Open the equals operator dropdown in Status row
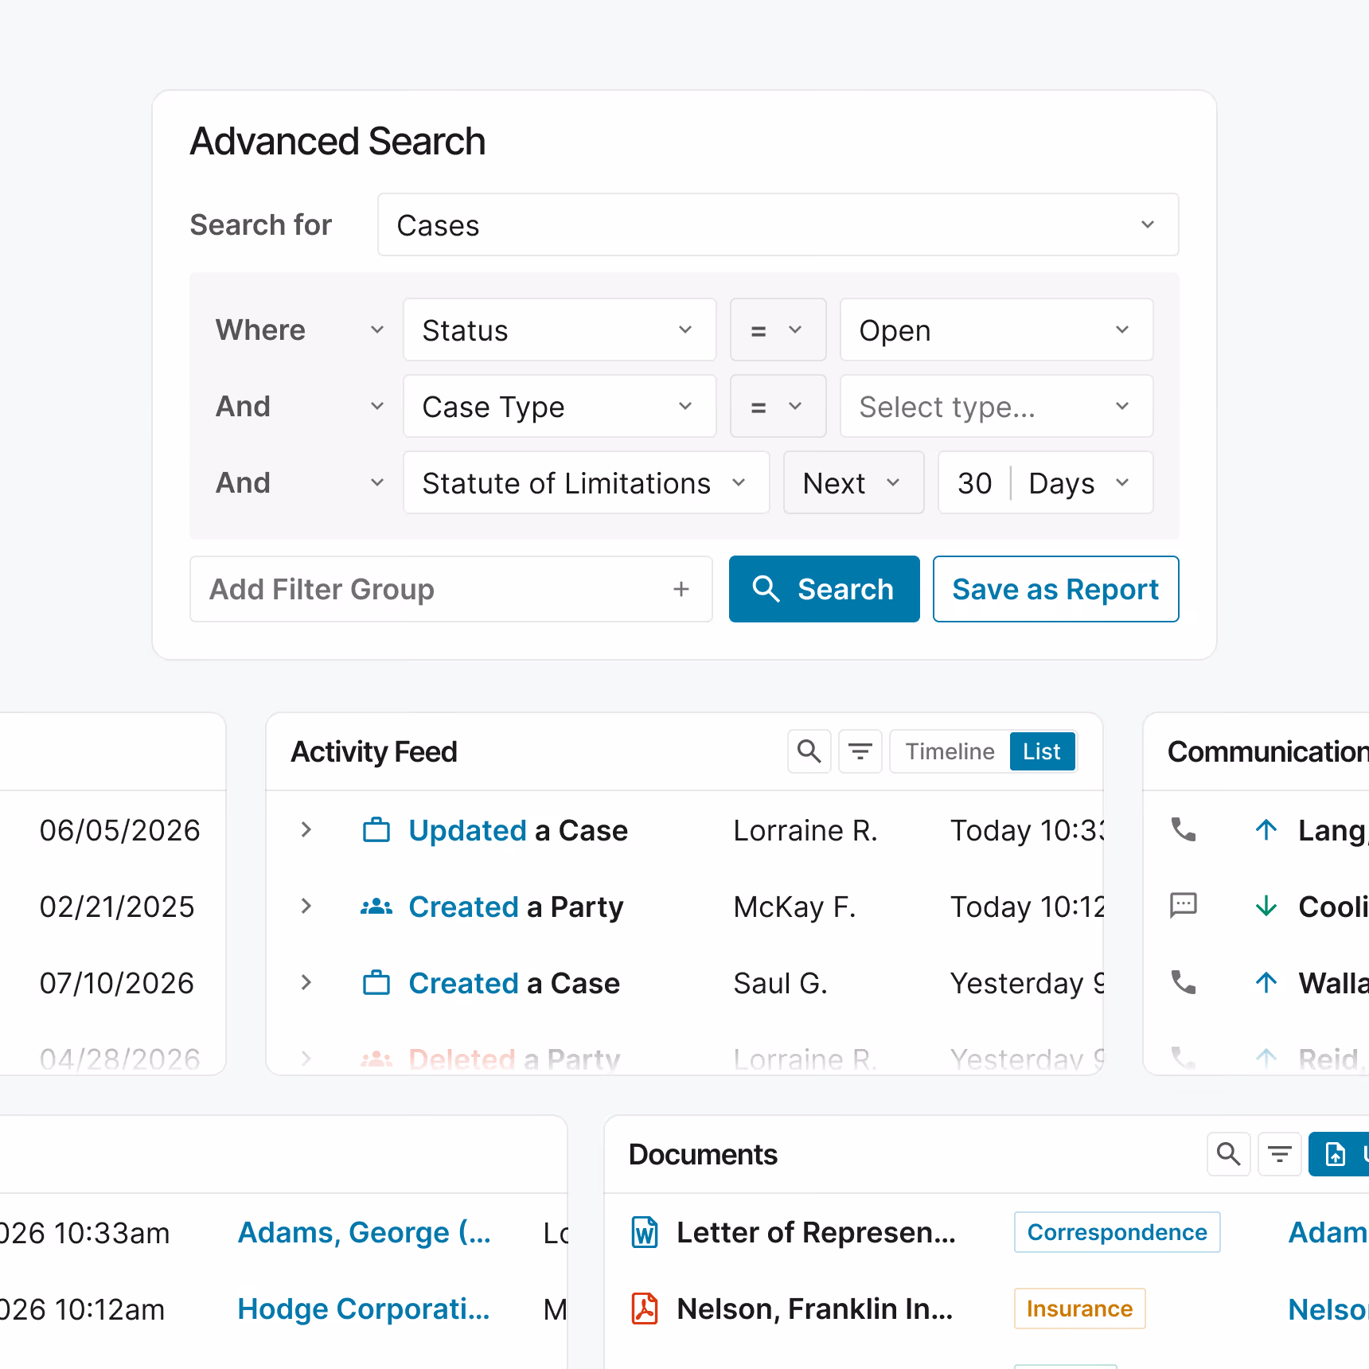Image resolution: width=1369 pixels, height=1369 pixels. [x=778, y=330]
